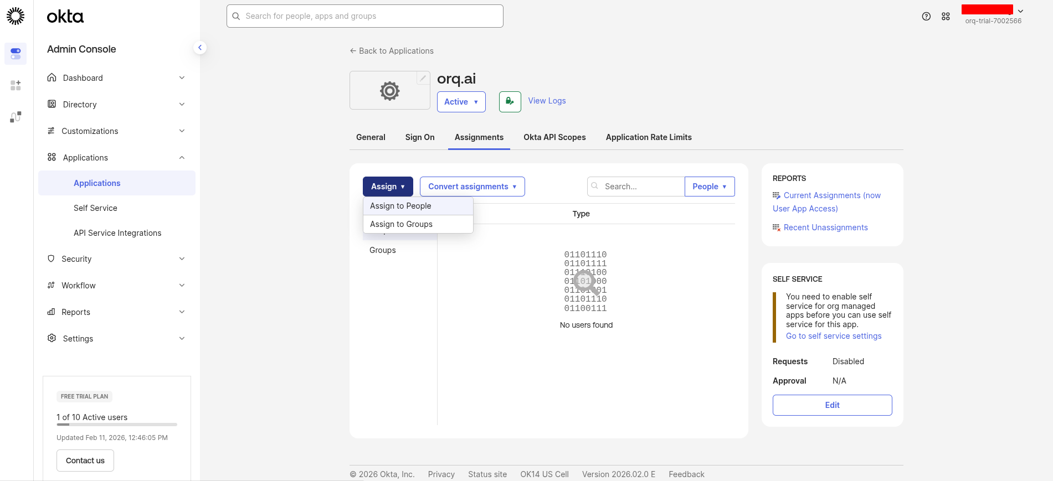Click the search magnifier icon in top bar
This screenshot has height=481, width=1053.
[236, 16]
